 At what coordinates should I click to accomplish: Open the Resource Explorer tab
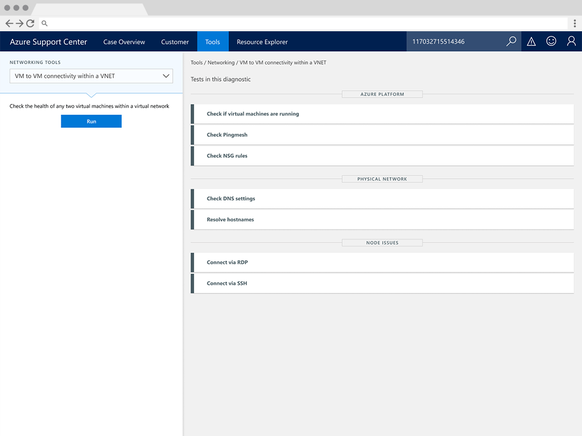(x=262, y=42)
